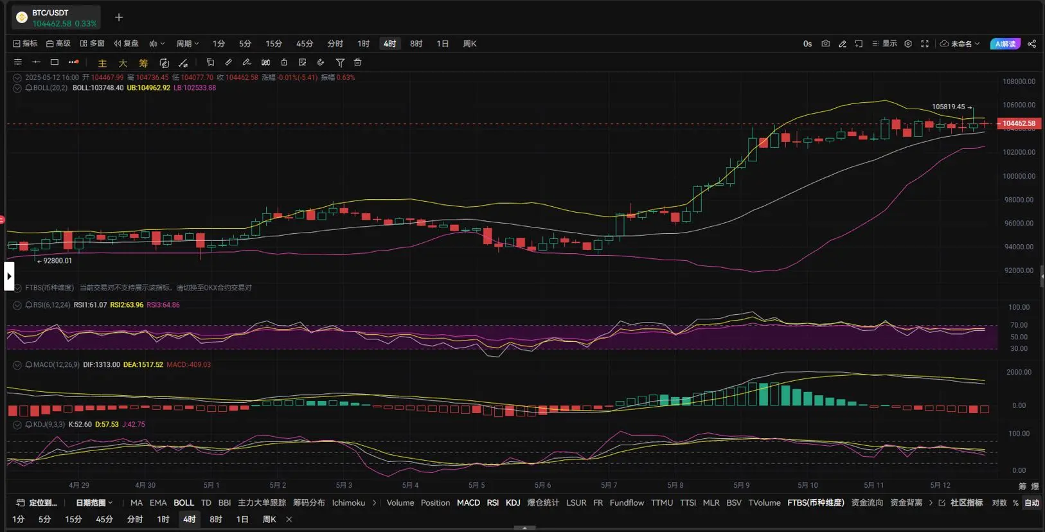Take a chart screenshot with the camera icon
This screenshot has height=532, width=1045.
(x=825, y=44)
